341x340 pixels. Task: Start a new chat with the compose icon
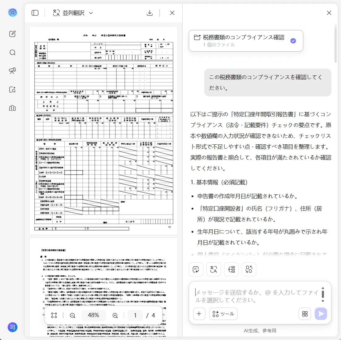coord(12,34)
